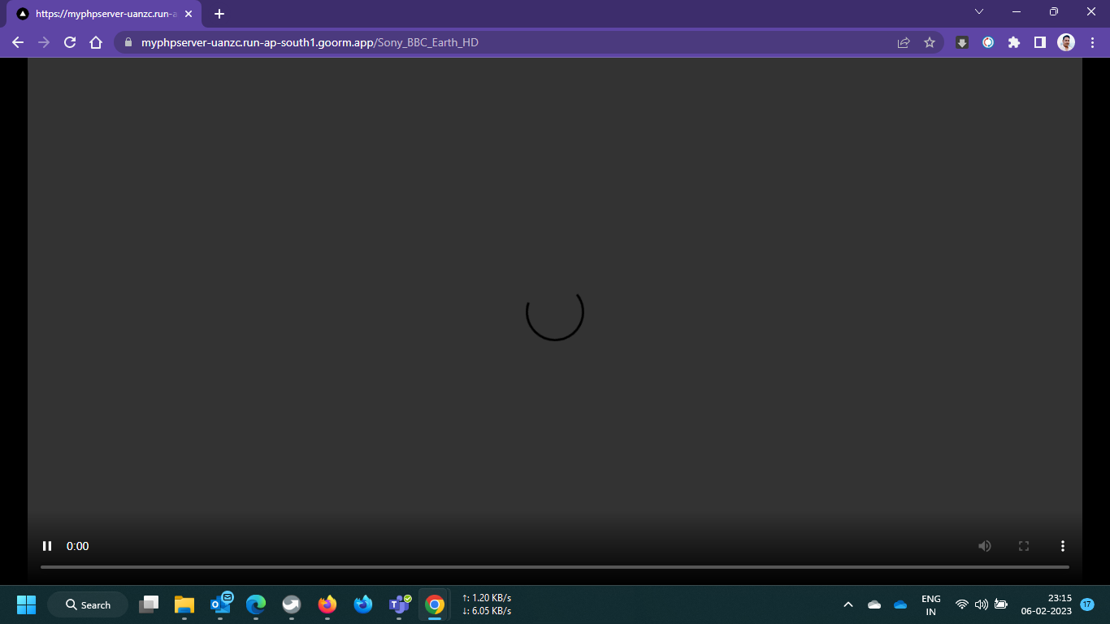The height and width of the screenshot is (624, 1110).
Task: Open the download-arrow extension in the toolbar
Action: tap(962, 42)
